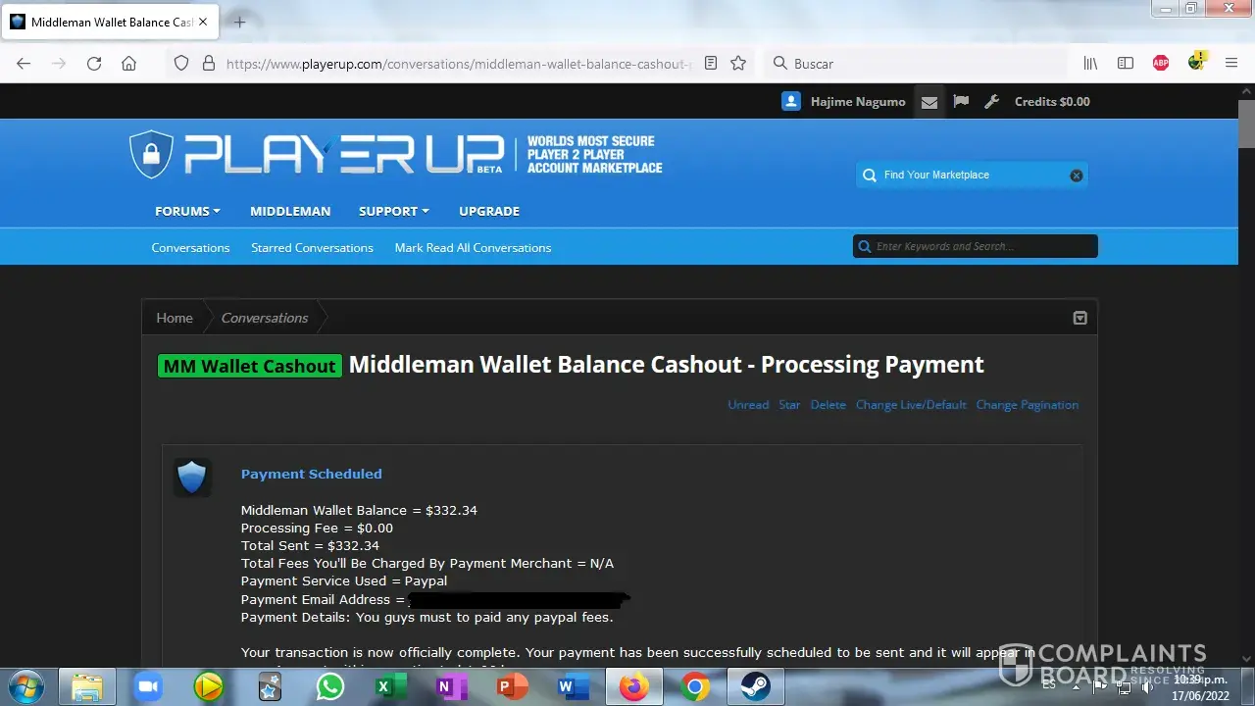The image size is (1255, 706).
Task: Click Change Pagination link
Action: coord(1027,405)
